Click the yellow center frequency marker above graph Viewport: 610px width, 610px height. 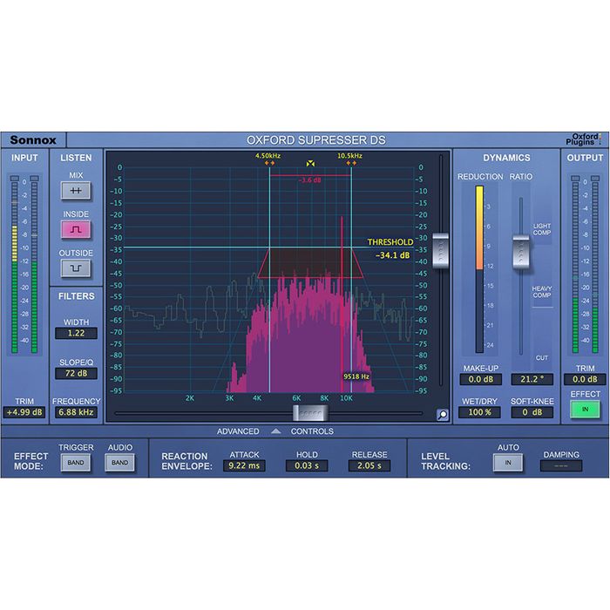point(310,163)
